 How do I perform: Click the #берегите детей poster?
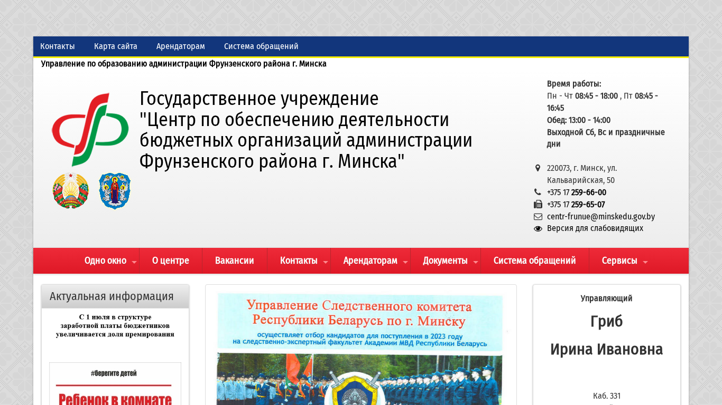pyautogui.click(x=115, y=384)
